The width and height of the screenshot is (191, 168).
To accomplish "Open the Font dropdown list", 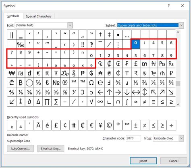I will click(x=70, y=25).
